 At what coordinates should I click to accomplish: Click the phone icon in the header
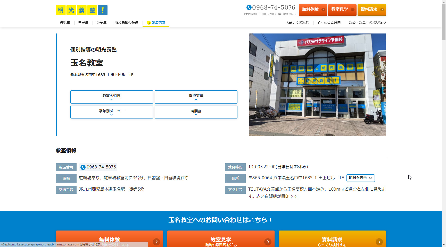[x=249, y=7]
